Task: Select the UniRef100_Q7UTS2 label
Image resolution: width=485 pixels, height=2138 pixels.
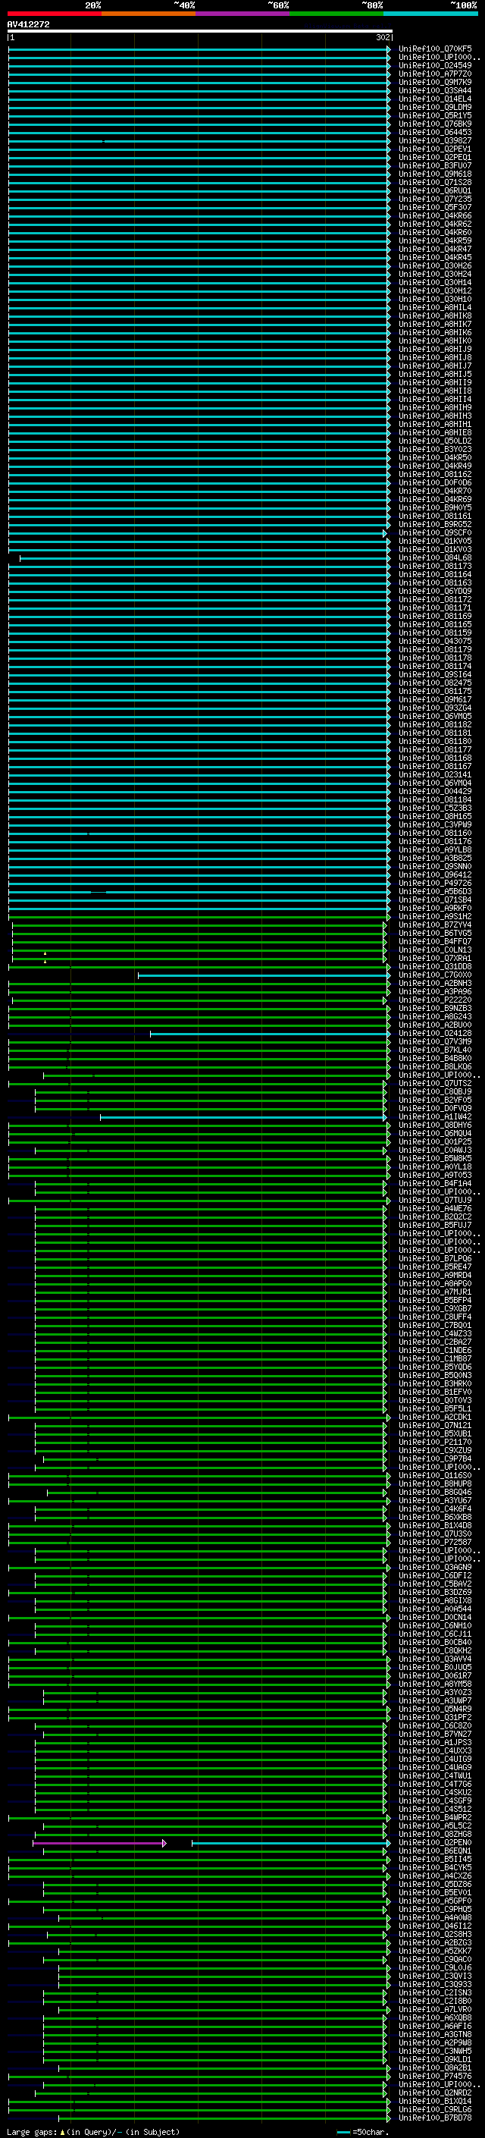Action: 435,1083
